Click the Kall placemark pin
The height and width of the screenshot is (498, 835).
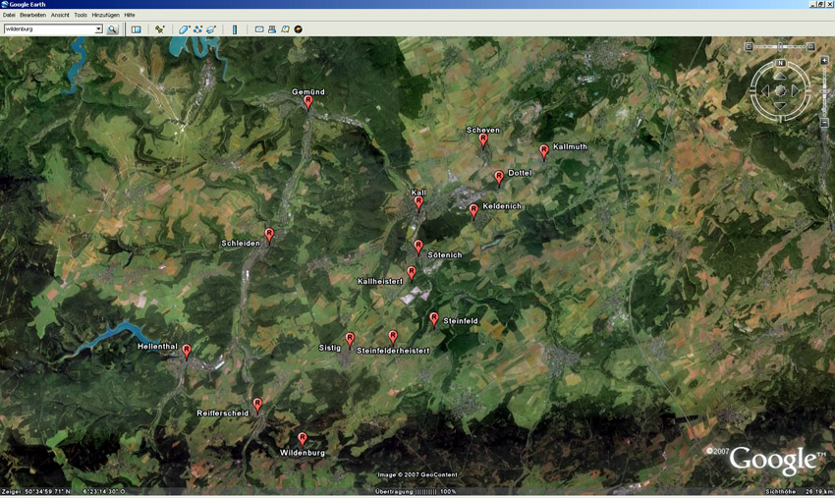[x=418, y=203]
